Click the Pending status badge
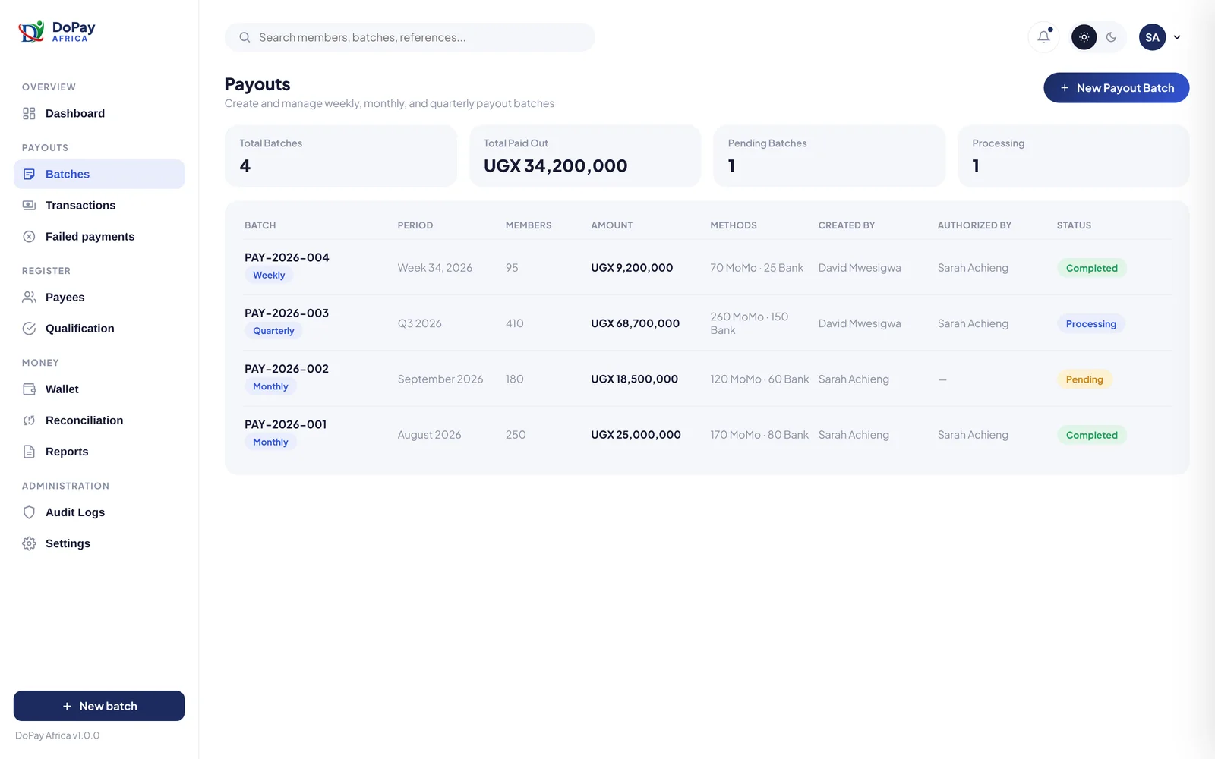The height and width of the screenshot is (759, 1215). pyautogui.click(x=1084, y=379)
